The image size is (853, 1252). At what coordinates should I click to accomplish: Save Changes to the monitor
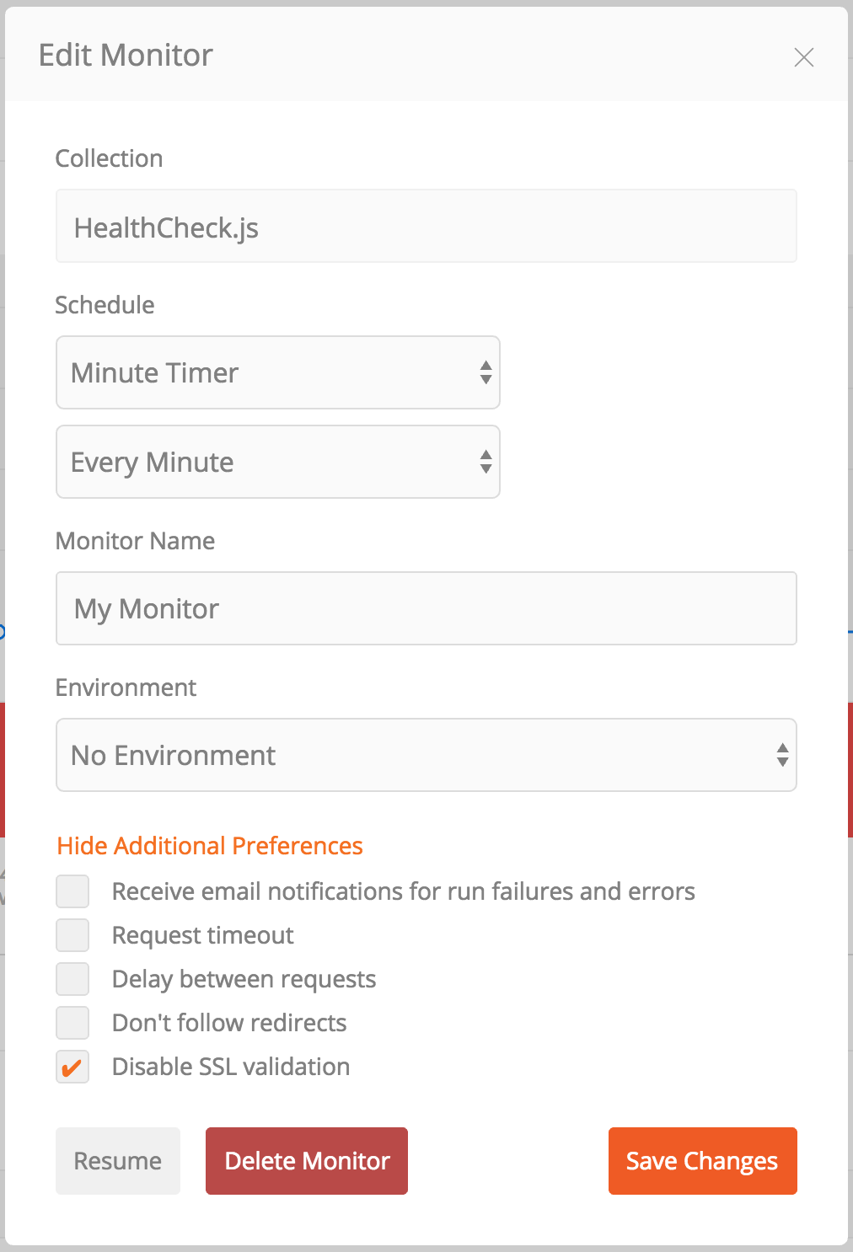pyautogui.click(x=702, y=1161)
